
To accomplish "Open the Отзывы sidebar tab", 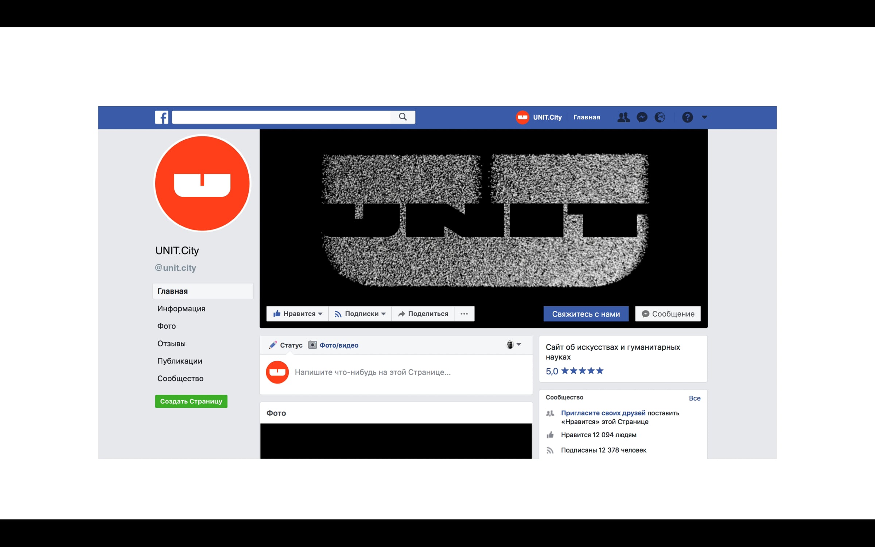I will (171, 344).
